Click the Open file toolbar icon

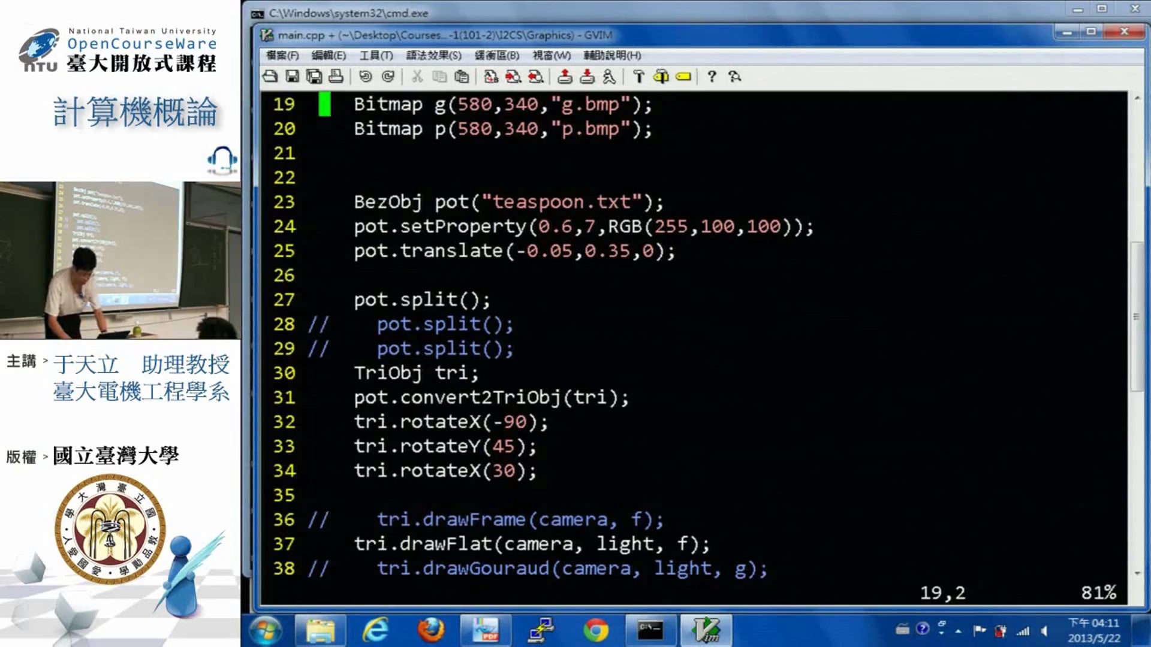270,76
